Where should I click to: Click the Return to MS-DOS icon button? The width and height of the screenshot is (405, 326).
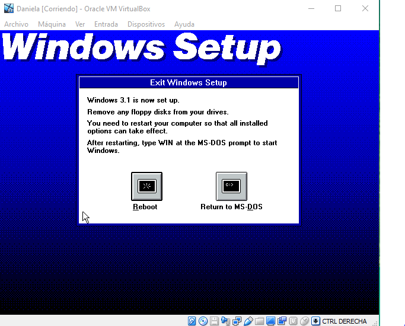231,186
